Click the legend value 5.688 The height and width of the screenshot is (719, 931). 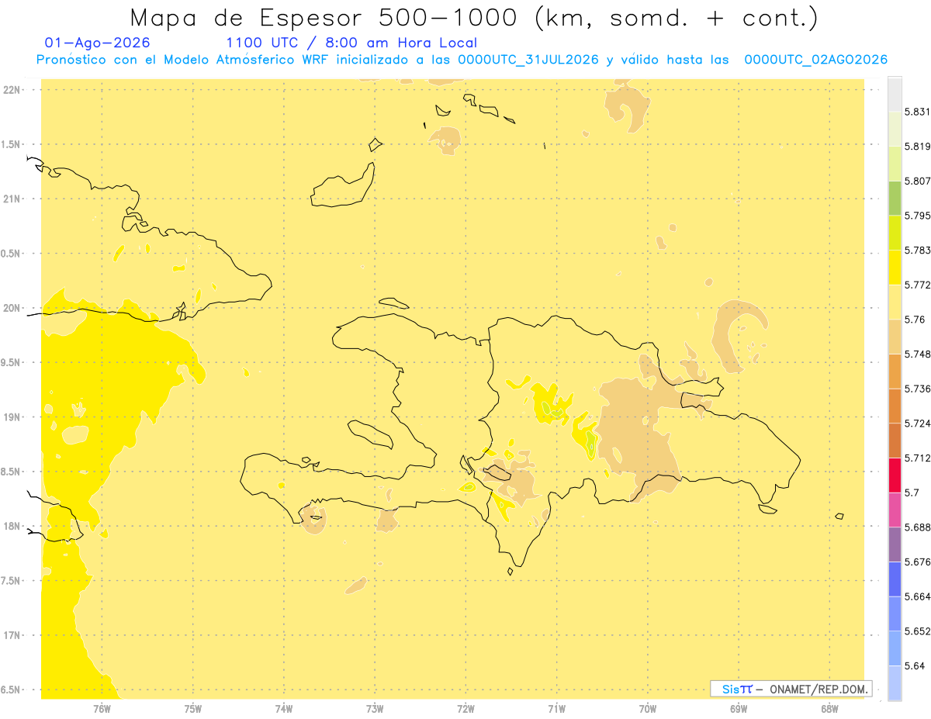[x=917, y=527]
